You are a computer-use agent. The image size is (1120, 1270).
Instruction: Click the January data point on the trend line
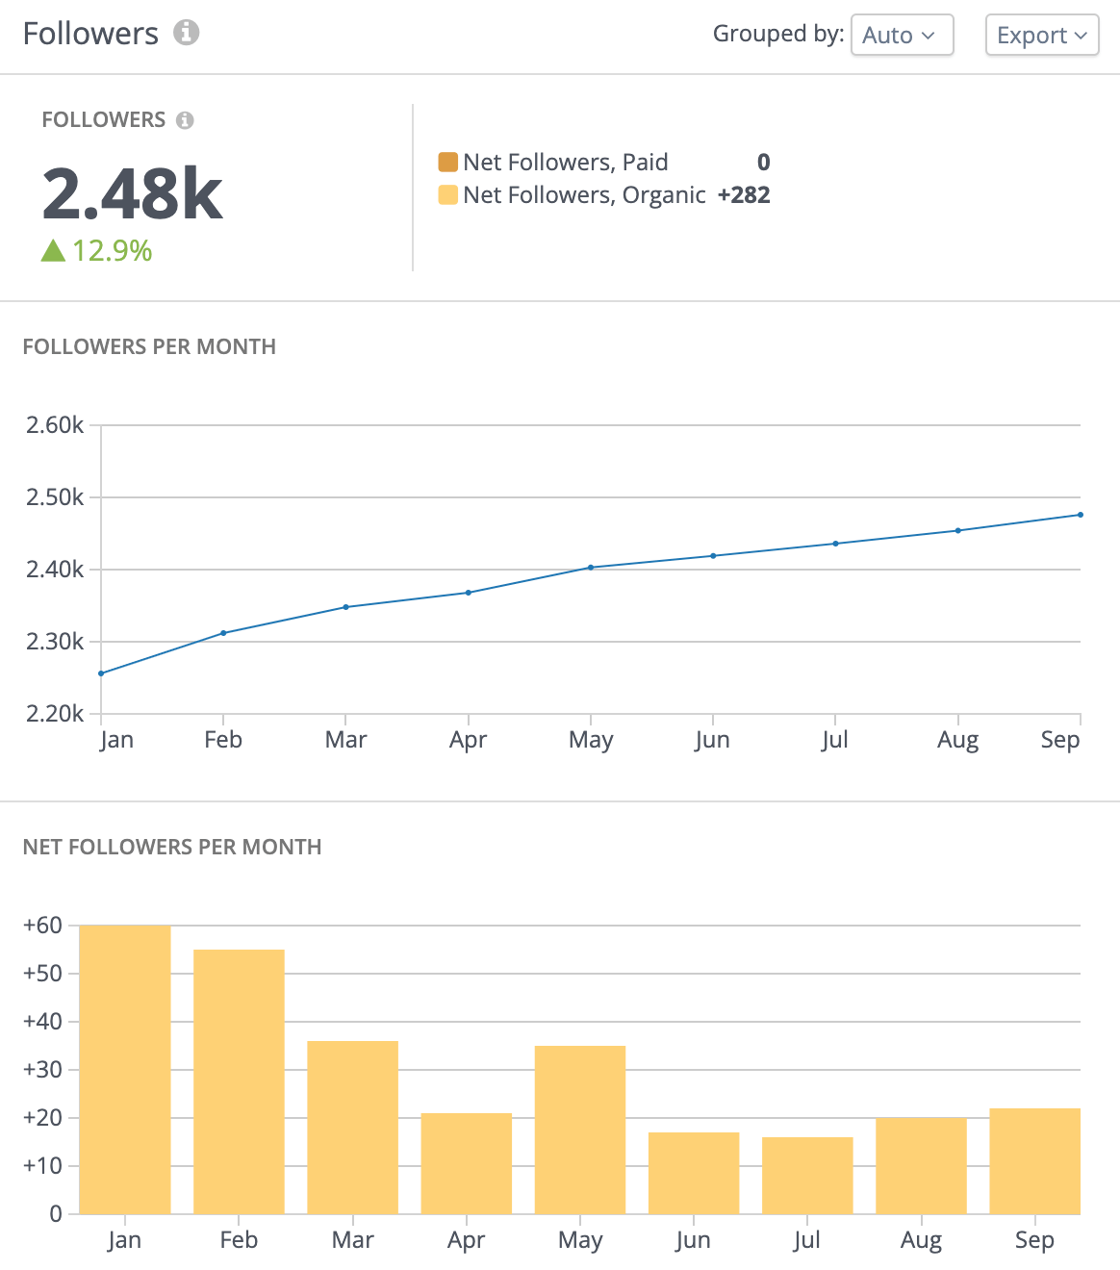(100, 673)
